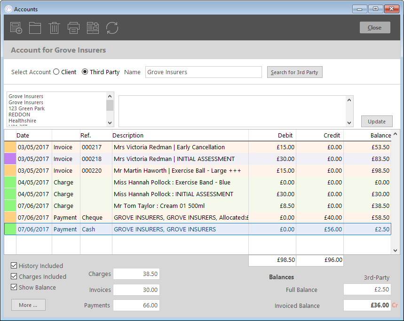Click the Full Balance field £2.50
404x321 pixels.
367,290
